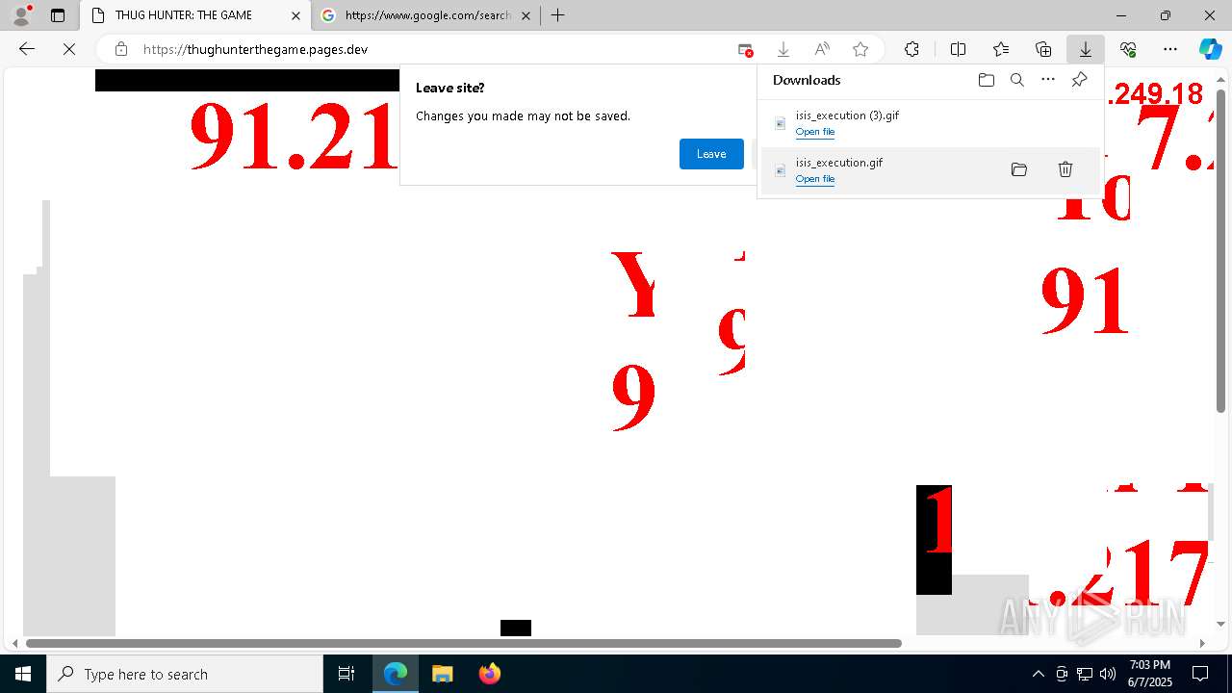
Task: Click the Leave button in the dialog
Action: click(x=711, y=154)
